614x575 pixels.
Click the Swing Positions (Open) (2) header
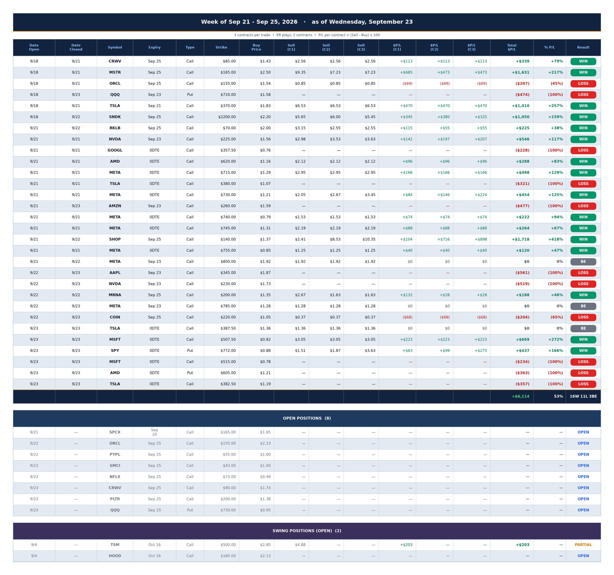pos(307,531)
